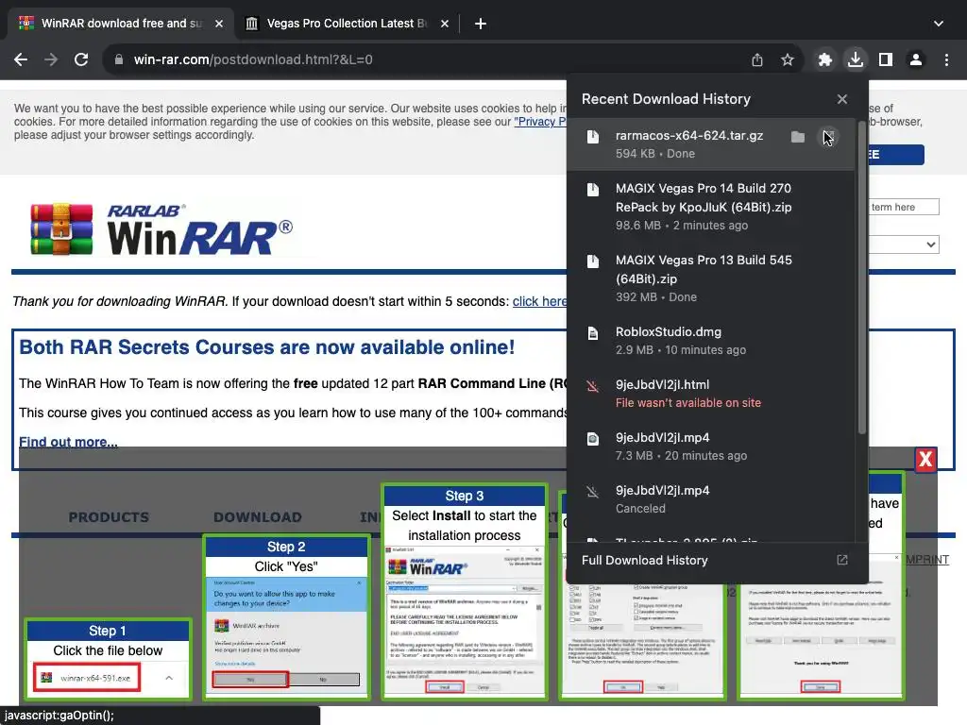Viewport: 967px width, 725px height.
Task: Close the Vegas Pro Collection tab
Action: tap(445, 24)
